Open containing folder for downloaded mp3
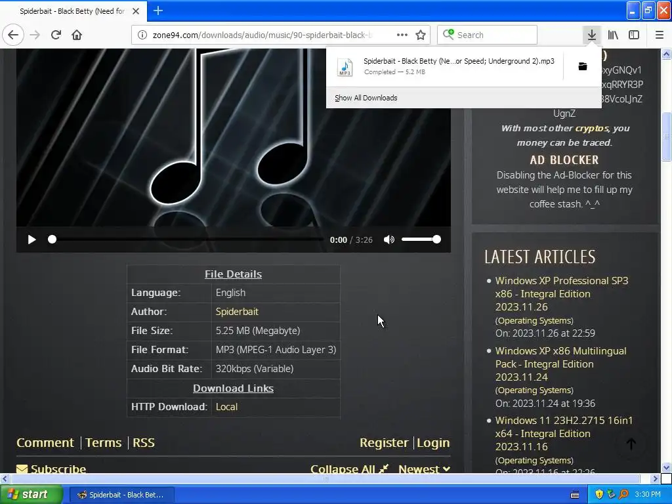This screenshot has height=504, width=672. (583, 66)
